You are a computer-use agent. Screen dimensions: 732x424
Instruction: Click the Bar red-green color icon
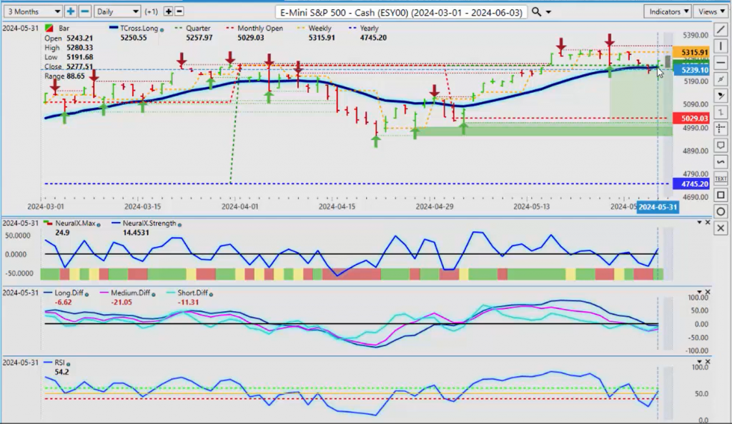(49, 29)
